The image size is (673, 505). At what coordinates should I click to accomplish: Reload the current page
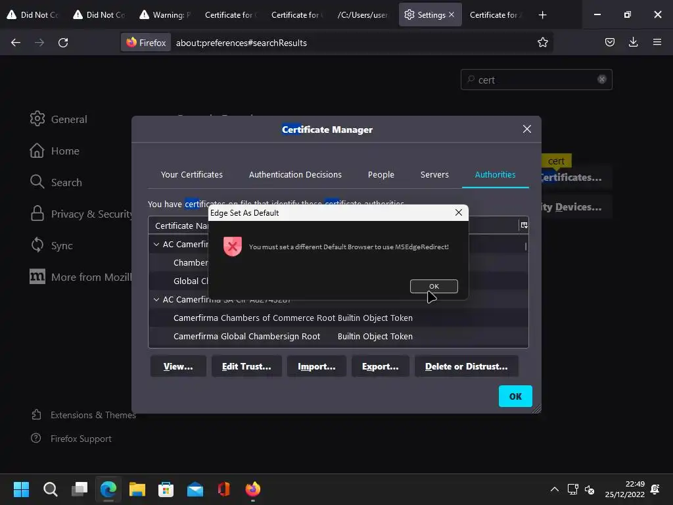coord(63,43)
